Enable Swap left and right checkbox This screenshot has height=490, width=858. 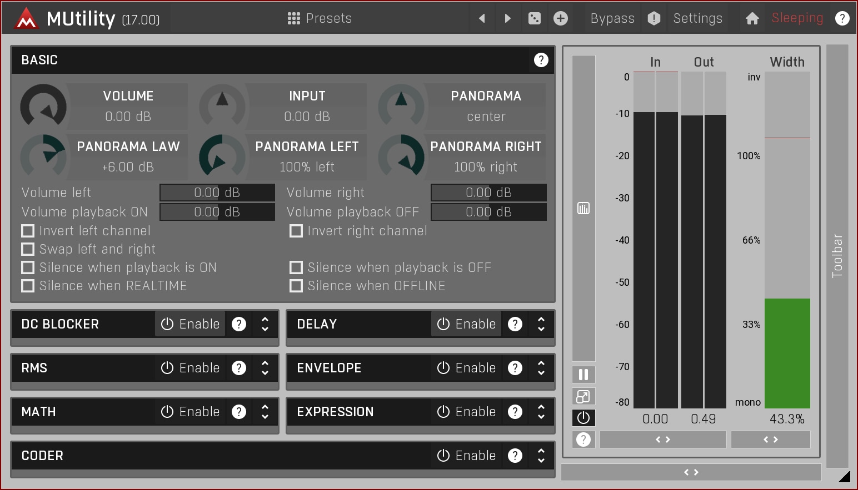click(28, 249)
